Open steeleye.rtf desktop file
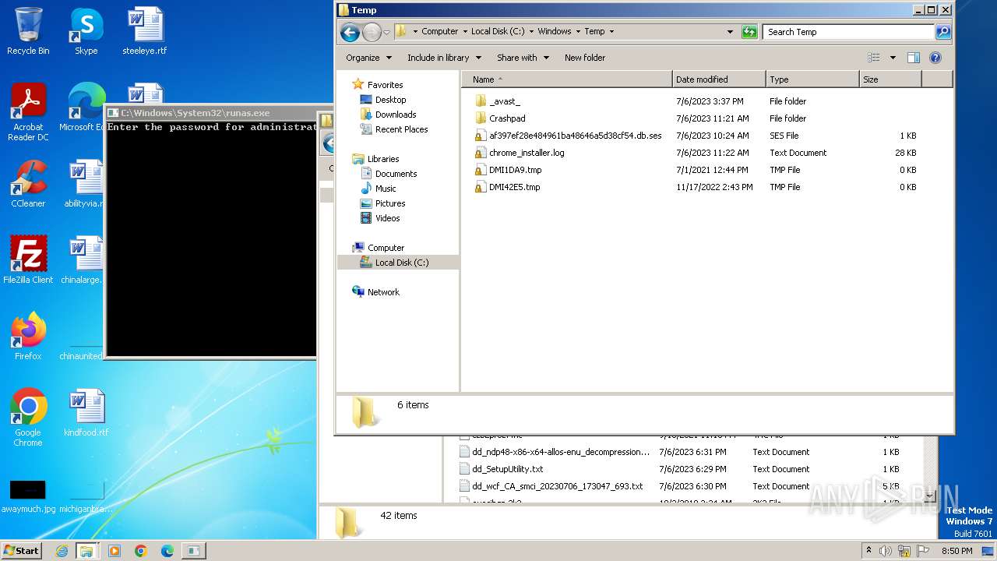 (145, 32)
